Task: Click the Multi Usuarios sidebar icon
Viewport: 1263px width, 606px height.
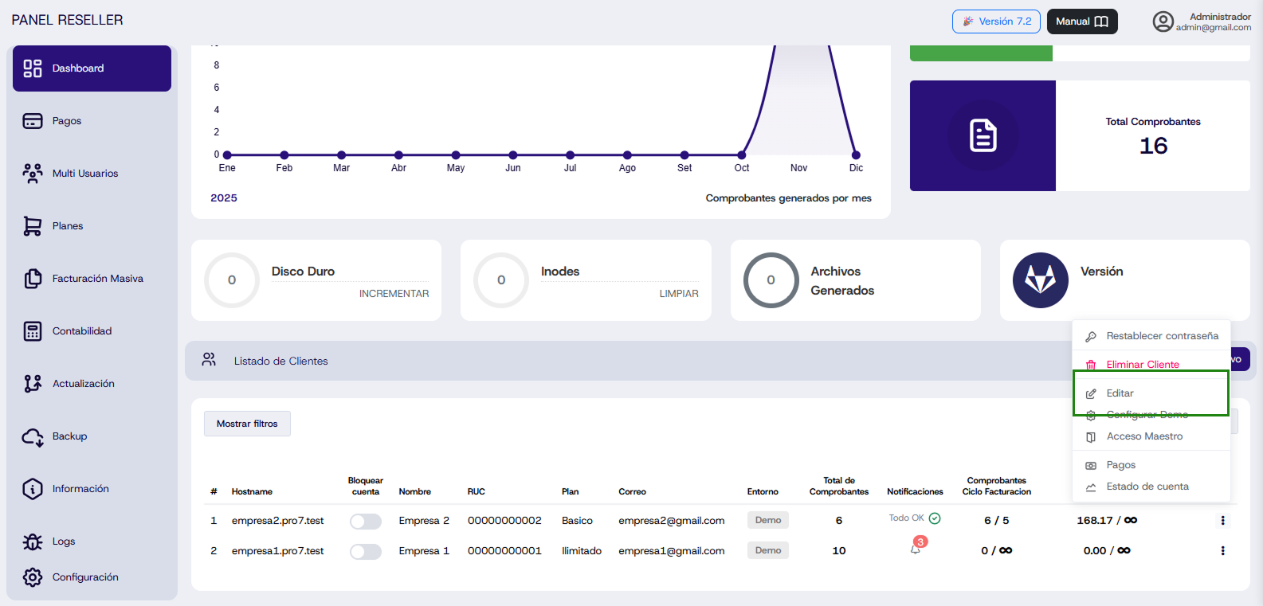Action: pyautogui.click(x=33, y=174)
